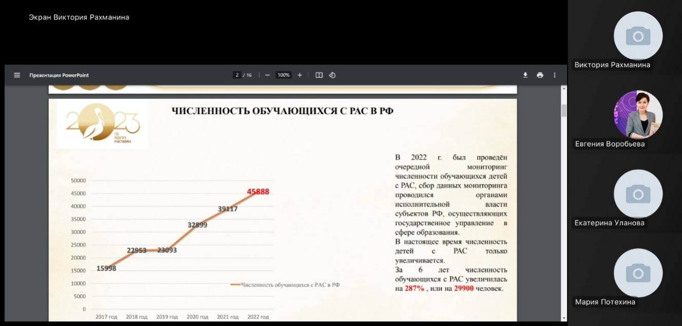Print the presentation document

(x=540, y=75)
